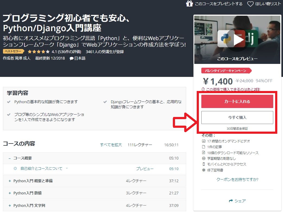Click the カートに入れる button
Viewport: 283px width, 212px height.
point(237,102)
